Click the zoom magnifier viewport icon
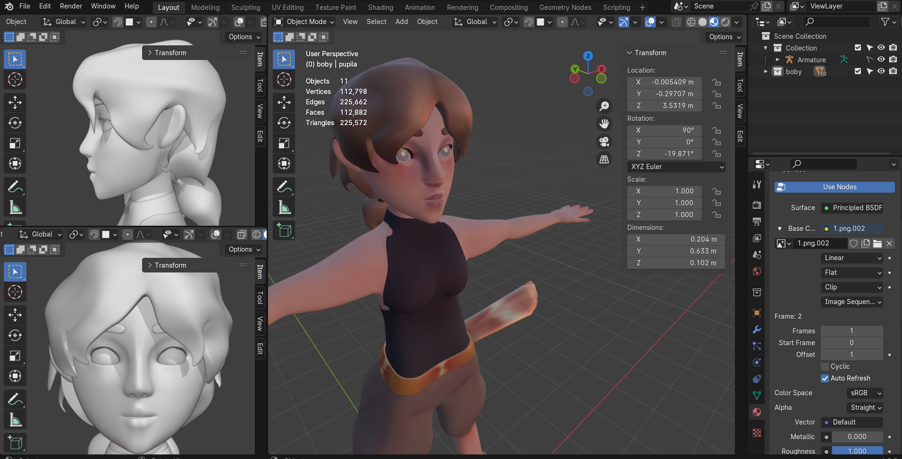The image size is (902, 459). pos(604,106)
